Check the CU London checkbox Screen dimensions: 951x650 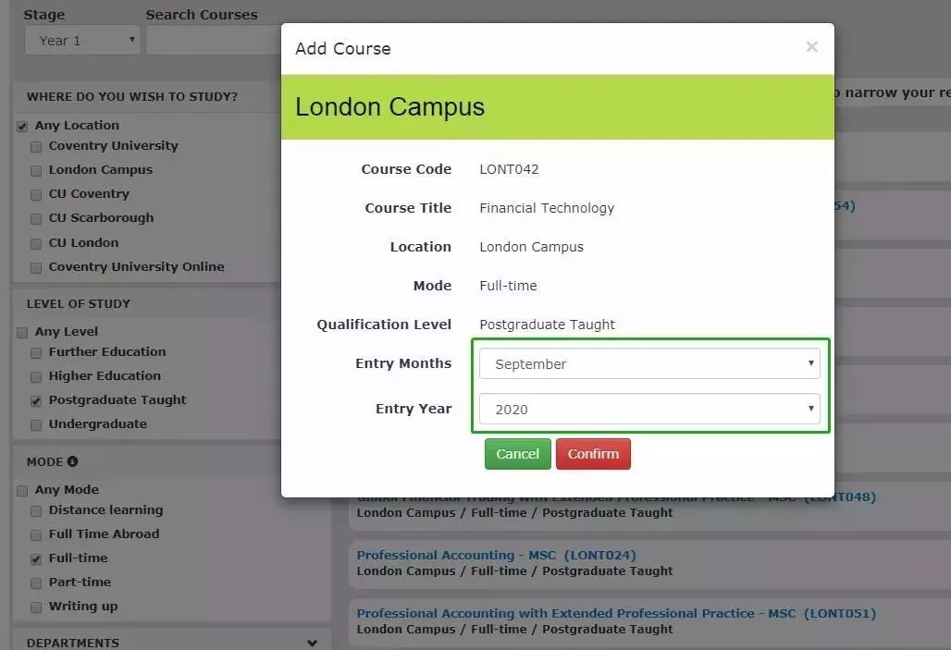click(x=36, y=244)
